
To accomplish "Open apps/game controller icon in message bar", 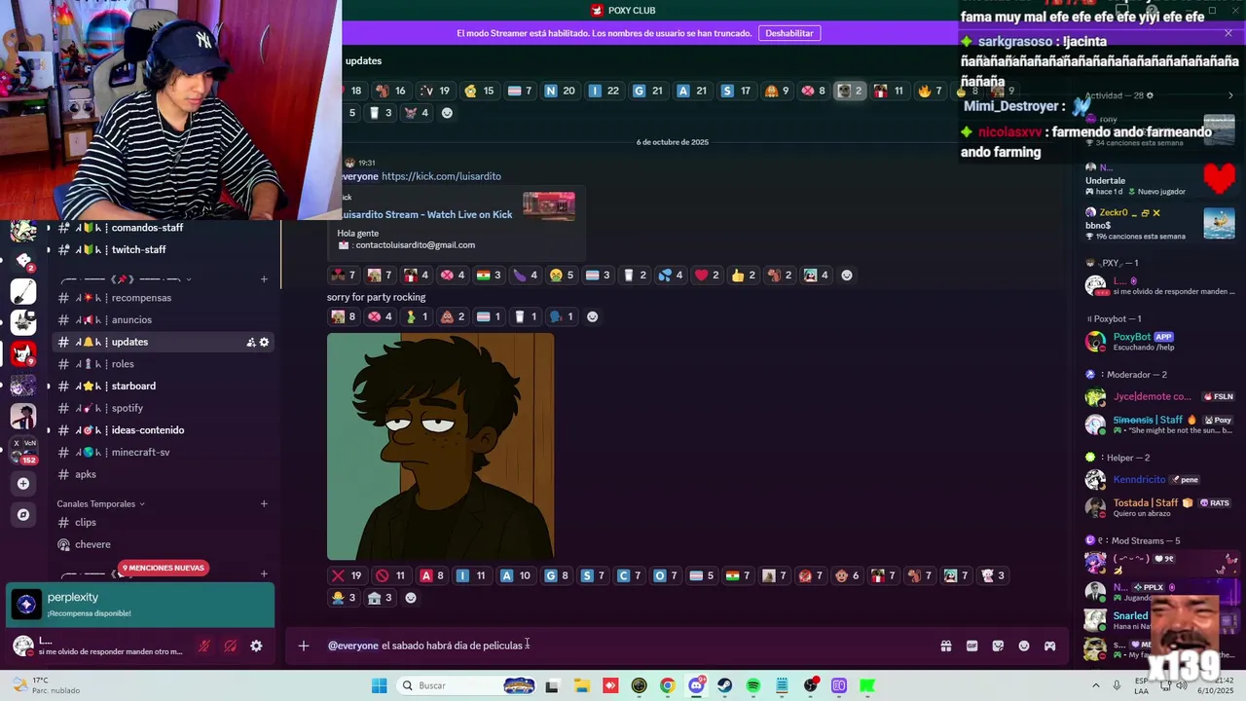I will (x=1049, y=646).
